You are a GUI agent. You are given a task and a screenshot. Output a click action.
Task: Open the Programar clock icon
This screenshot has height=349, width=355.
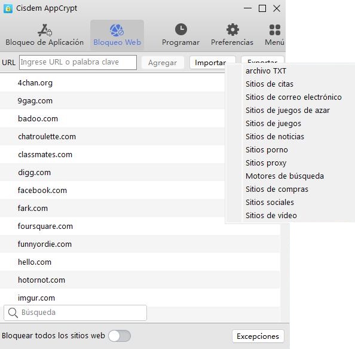coord(181,29)
